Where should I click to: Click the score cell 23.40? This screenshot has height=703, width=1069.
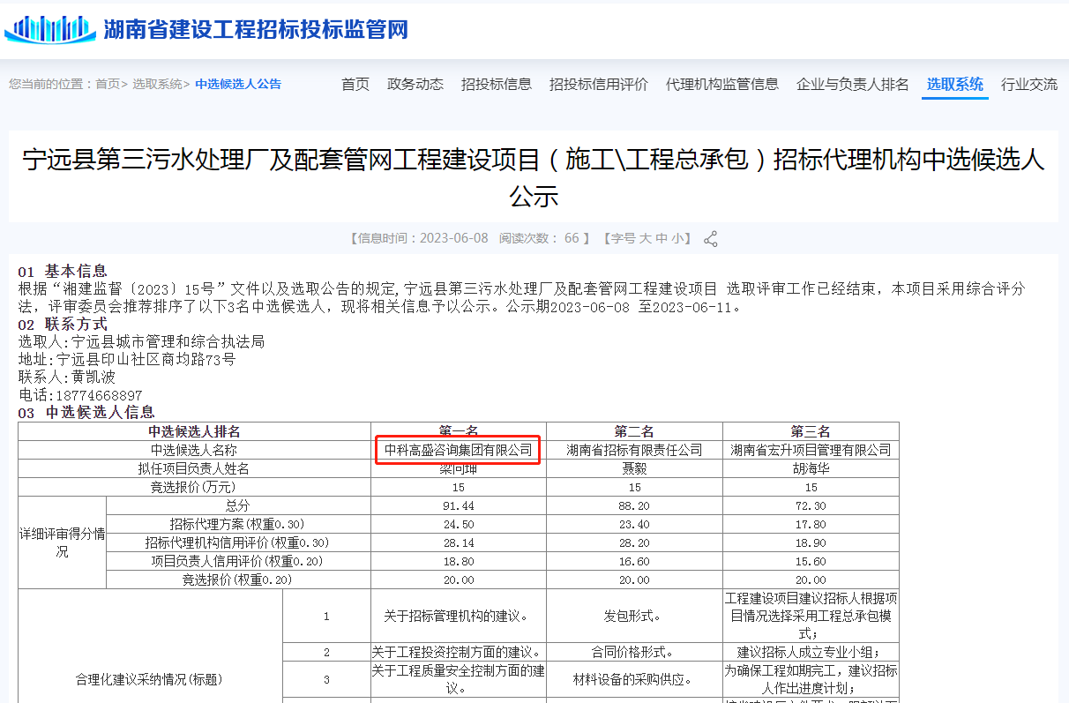[634, 524]
